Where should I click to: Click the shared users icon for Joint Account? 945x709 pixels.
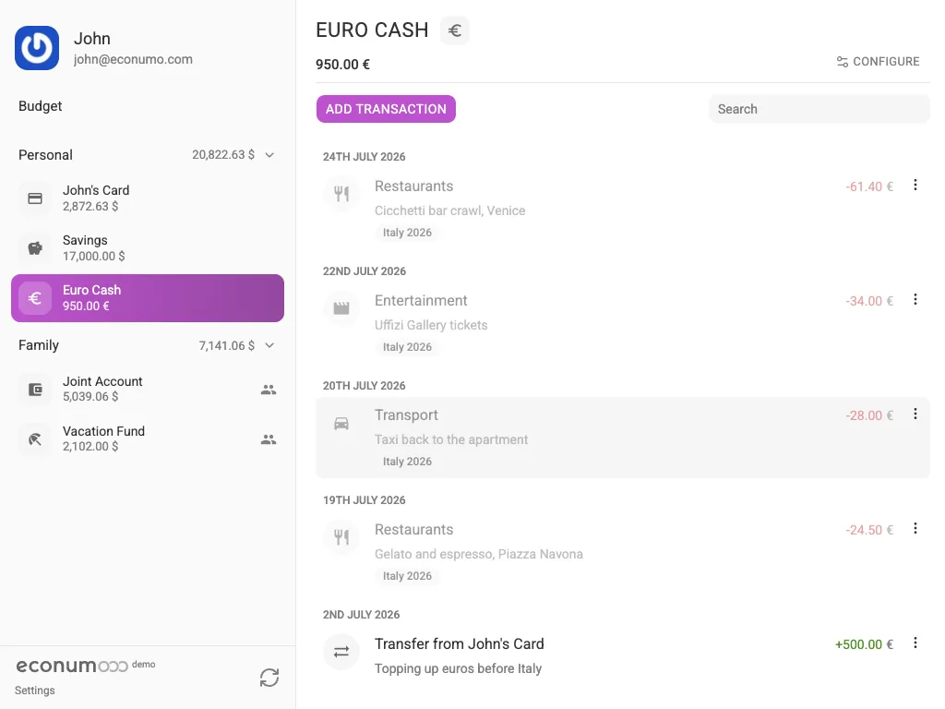(269, 390)
